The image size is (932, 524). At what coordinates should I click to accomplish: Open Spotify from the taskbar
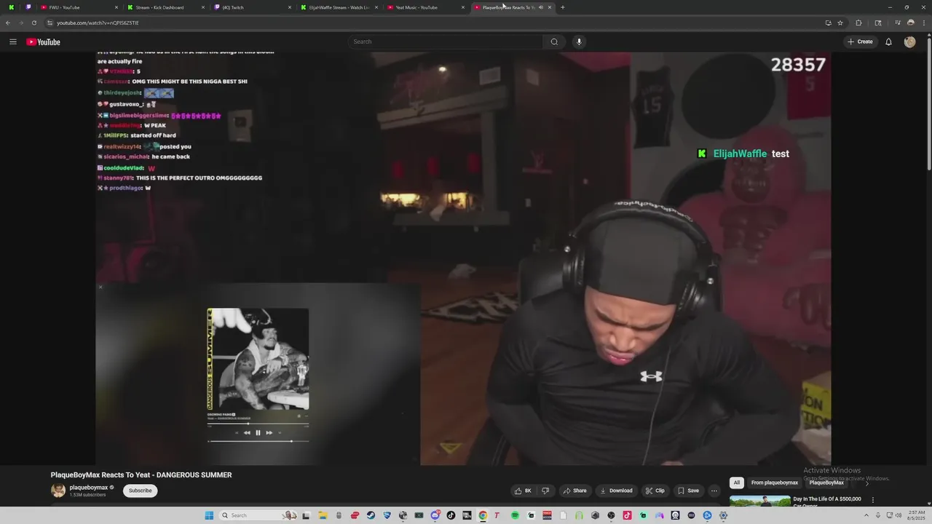515,515
